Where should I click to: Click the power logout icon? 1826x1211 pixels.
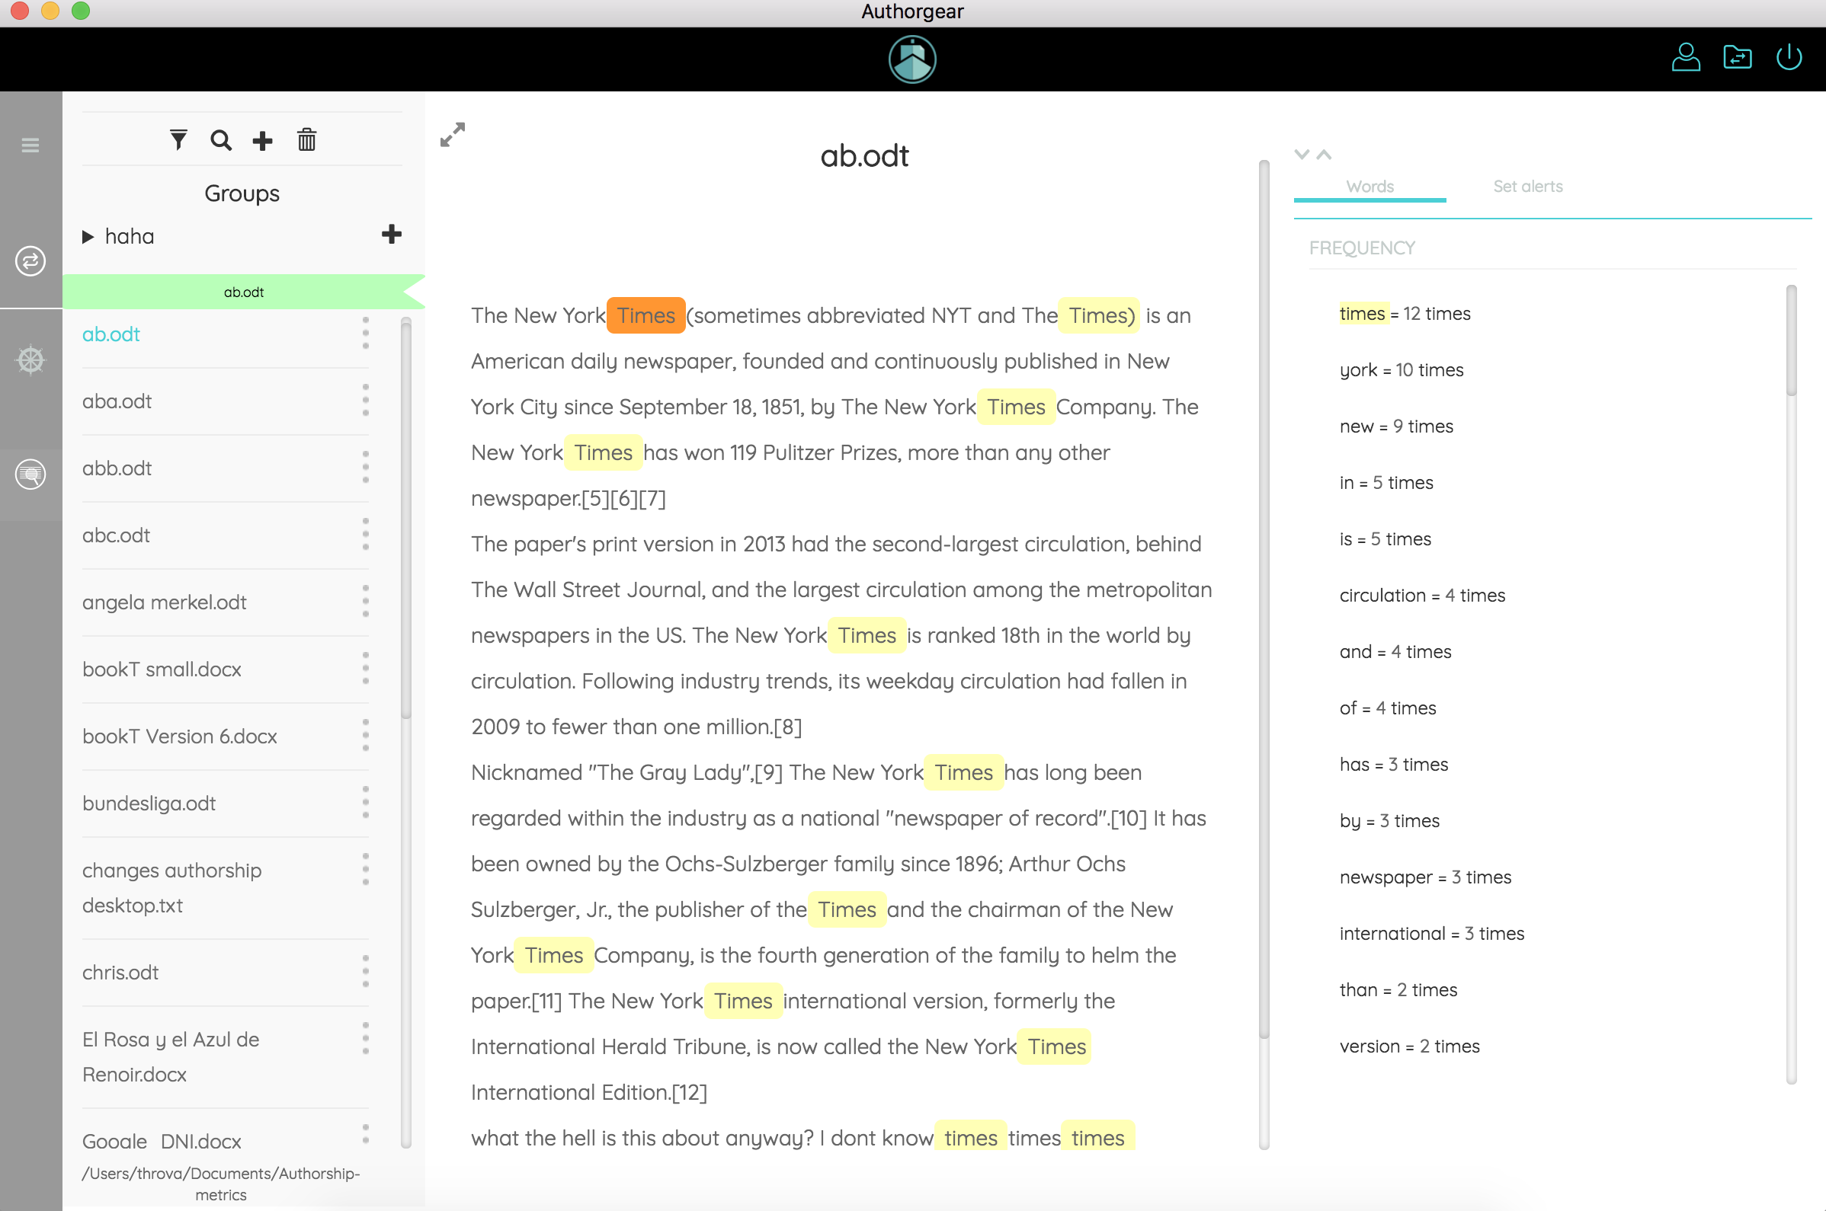point(1789,57)
